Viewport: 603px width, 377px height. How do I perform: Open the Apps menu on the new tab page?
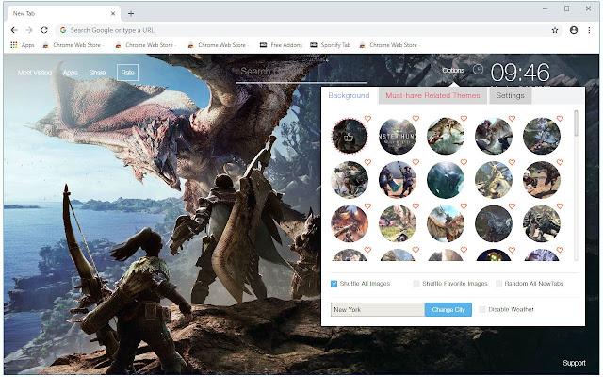click(70, 73)
